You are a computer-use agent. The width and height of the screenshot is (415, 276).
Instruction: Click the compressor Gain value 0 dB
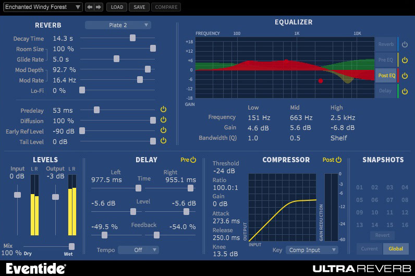pyautogui.click(x=220, y=204)
